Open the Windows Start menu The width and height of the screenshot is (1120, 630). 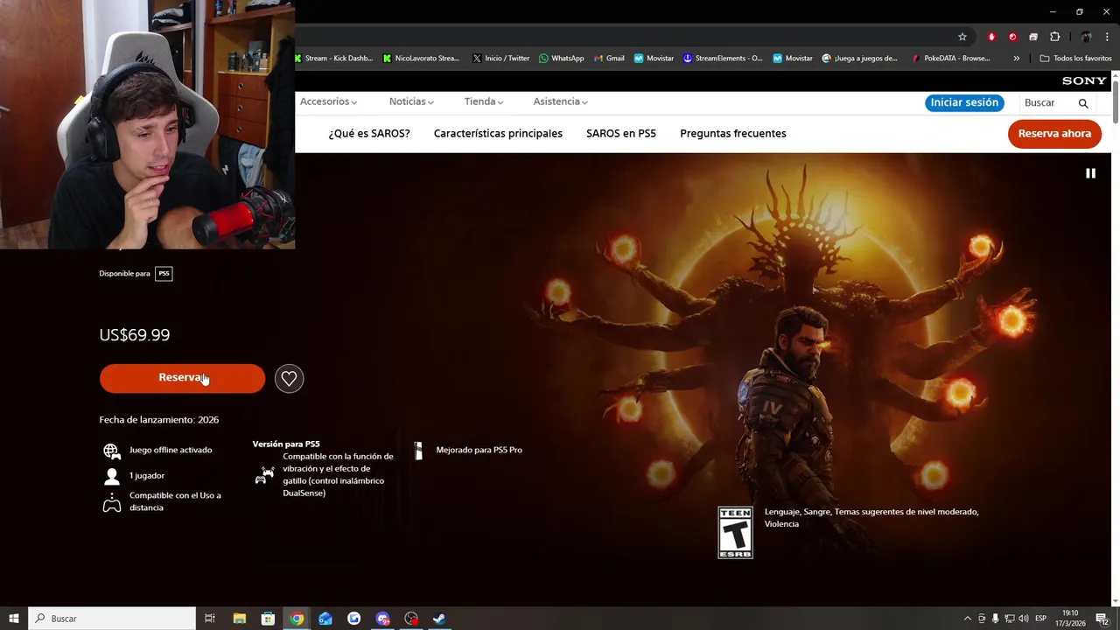click(14, 619)
